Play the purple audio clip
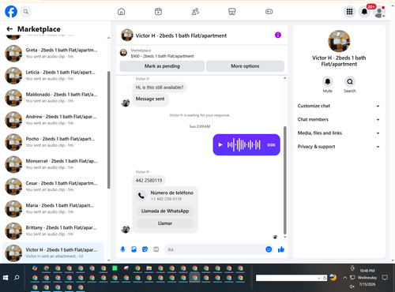This screenshot has width=395, height=292. tap(220, 144)
